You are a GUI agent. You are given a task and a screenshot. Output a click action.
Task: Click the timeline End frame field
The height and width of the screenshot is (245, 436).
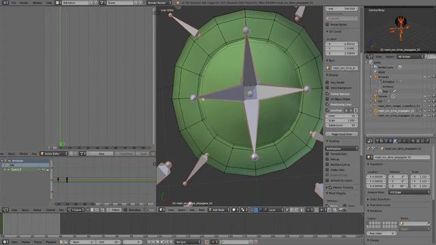coord(109,242)
